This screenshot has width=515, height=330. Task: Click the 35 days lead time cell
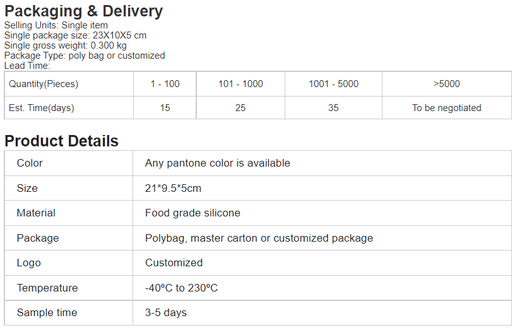pyautogui.click(x=333, y=108)
